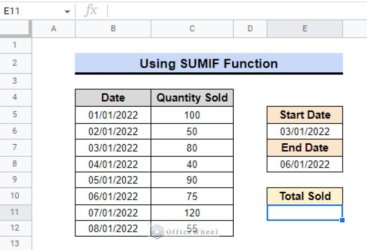Select row 9 header
This screenshot has height=250, width=367.
pyautogui.click(x=15, y=180)
